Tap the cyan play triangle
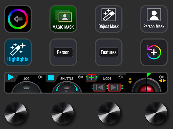The image size is (173, 129). [11, 77]
